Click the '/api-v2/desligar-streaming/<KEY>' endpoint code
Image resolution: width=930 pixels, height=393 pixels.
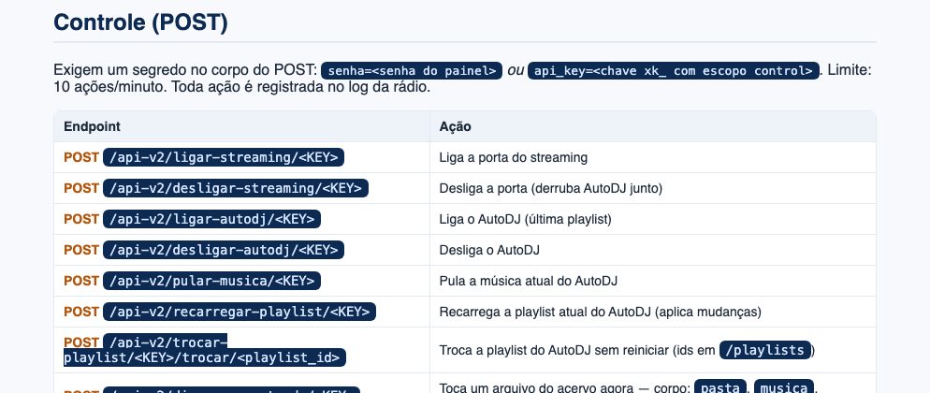point(236,188)
